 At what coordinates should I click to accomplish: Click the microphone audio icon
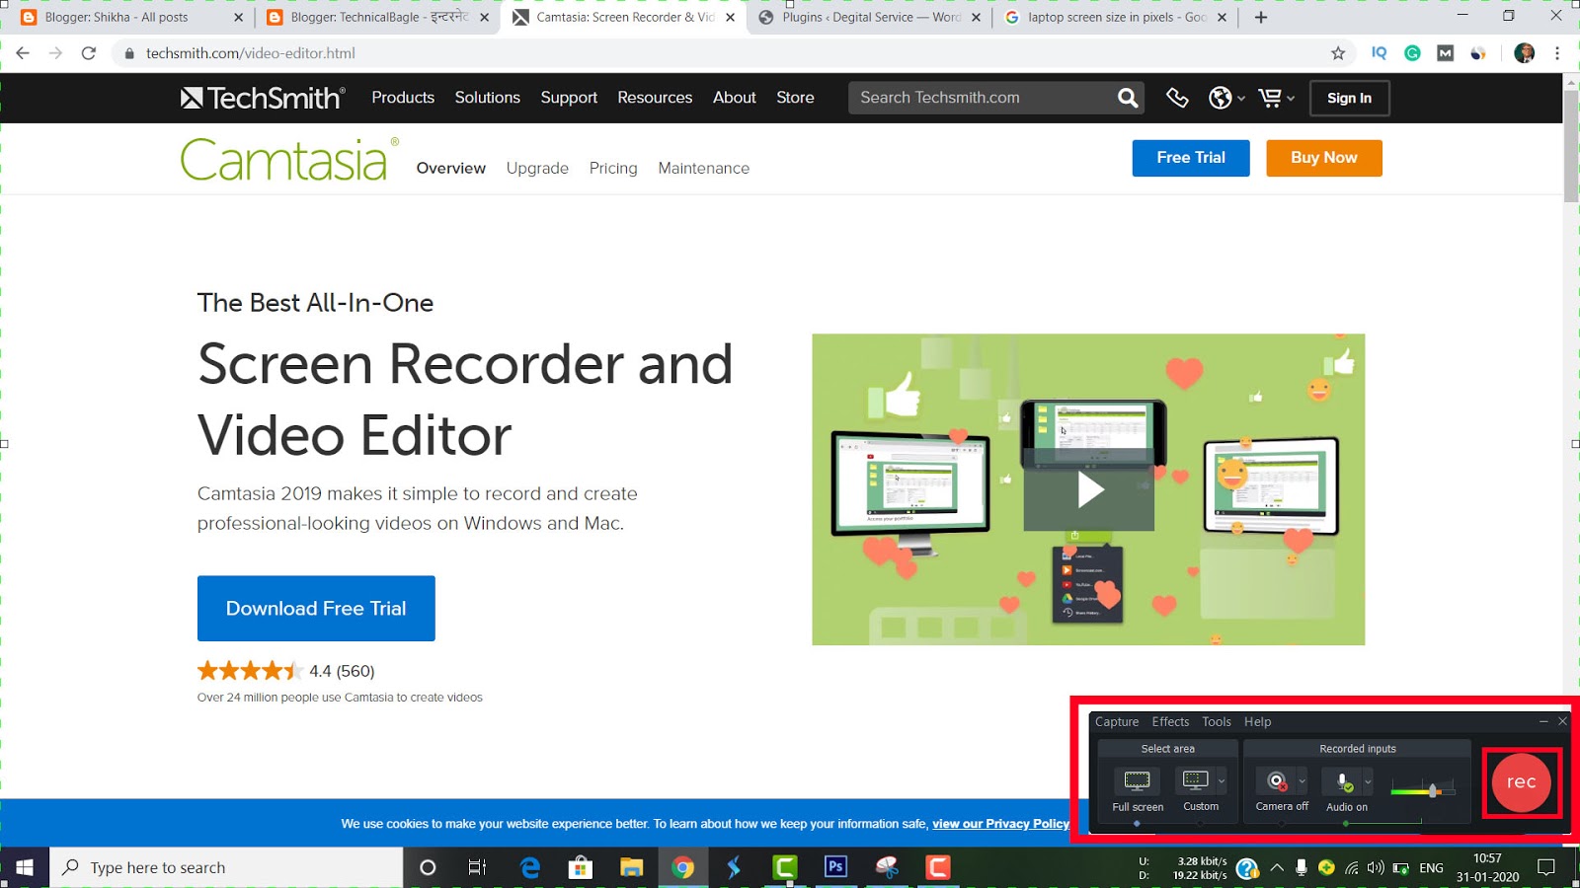pos(1342,781)
